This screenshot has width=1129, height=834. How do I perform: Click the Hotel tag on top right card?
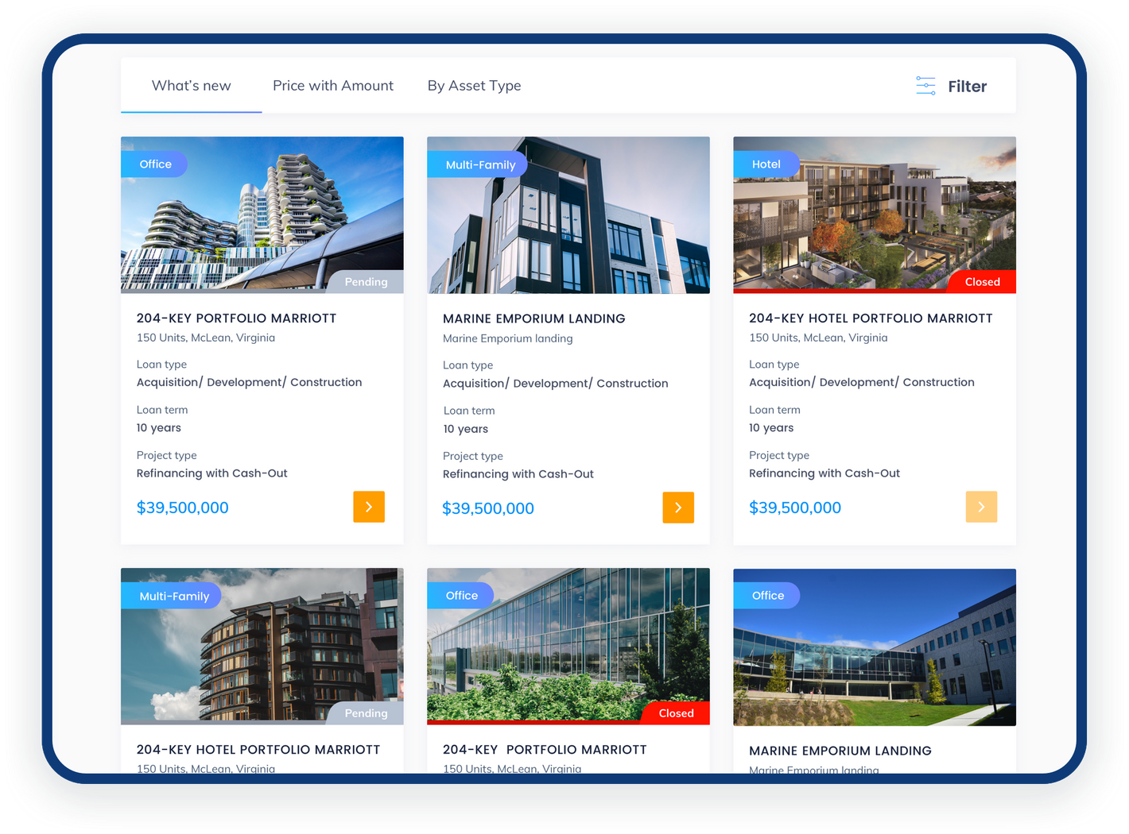[766, 164]
